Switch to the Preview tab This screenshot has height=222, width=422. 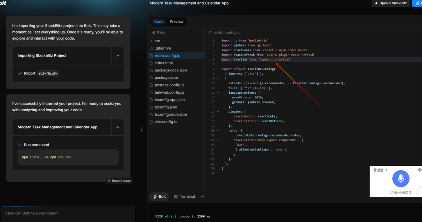(x=177, y=21)
